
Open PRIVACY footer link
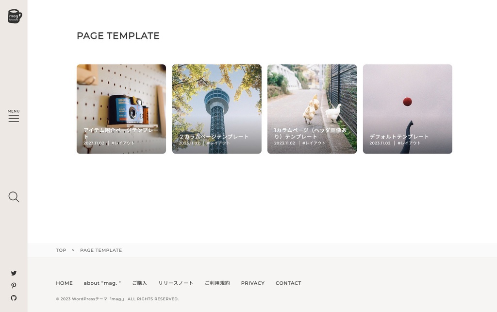pyautogui.click(x=252, y=283)
